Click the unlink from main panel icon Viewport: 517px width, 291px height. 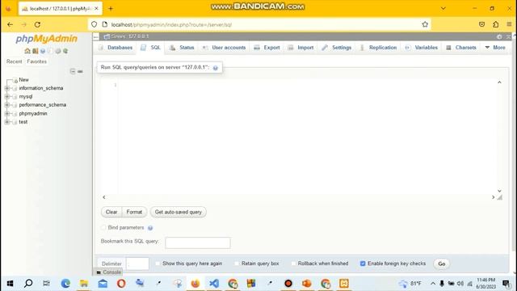(x=80, y=71)
